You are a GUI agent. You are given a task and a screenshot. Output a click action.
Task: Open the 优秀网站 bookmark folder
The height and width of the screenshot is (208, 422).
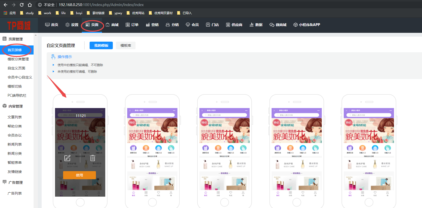[136, 13]
